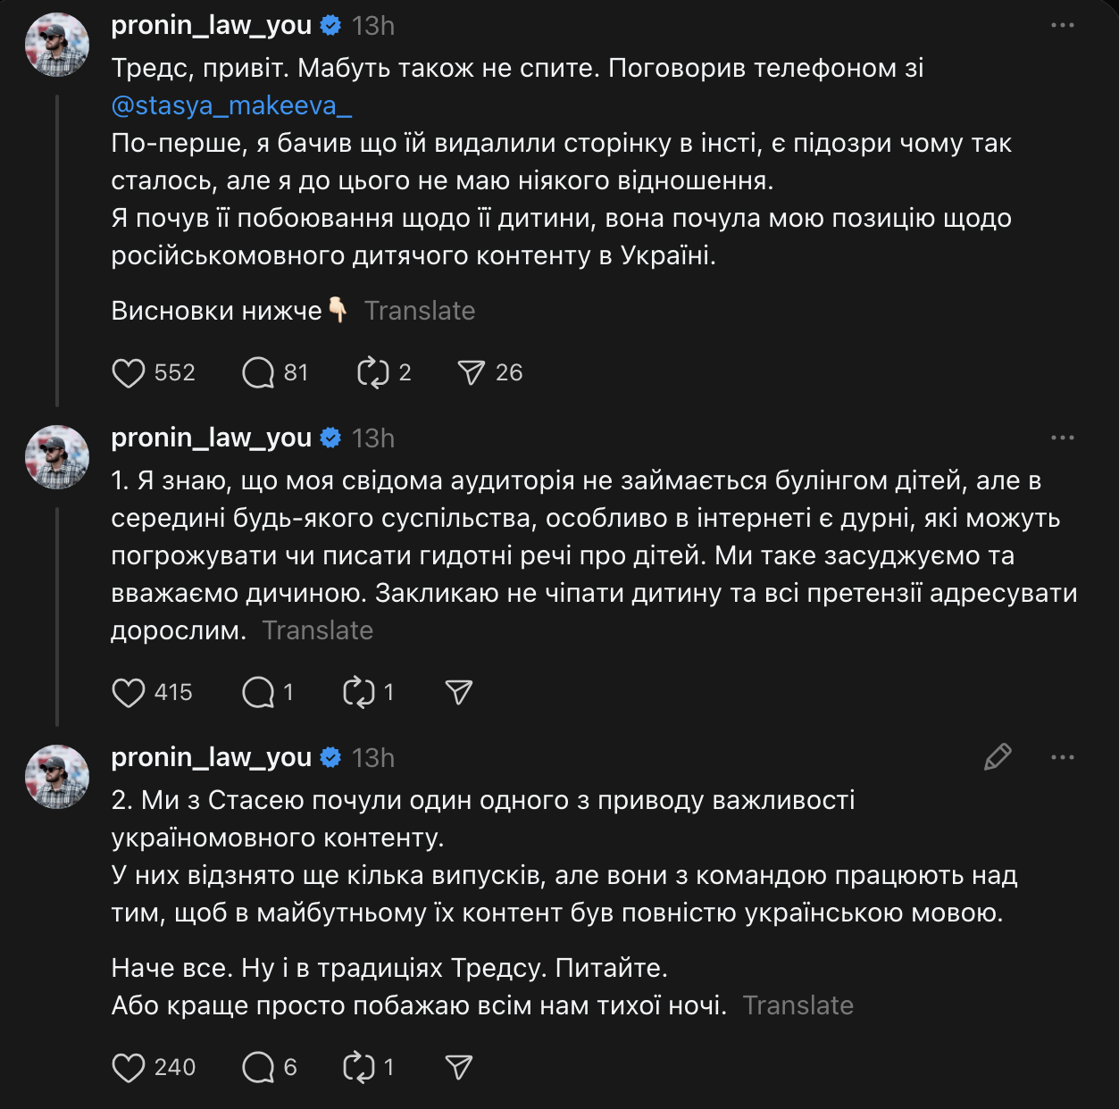This screenshot has width=1119, height=1109.
Task: Open more options menu on third post
Action: [x=1063, y=757]
